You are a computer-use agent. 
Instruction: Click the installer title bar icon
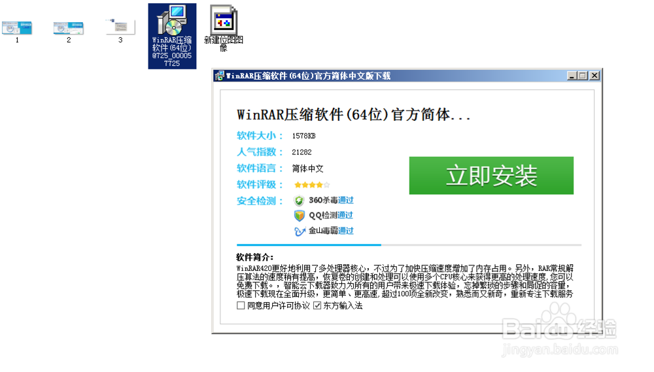pos(219,76)
